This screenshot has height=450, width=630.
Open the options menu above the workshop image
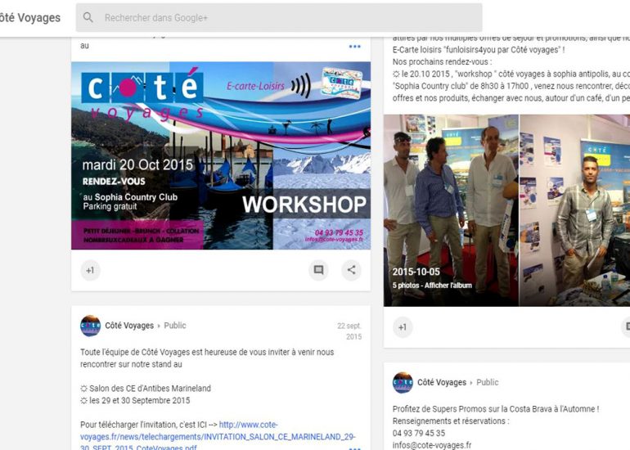tap(354, 47)
